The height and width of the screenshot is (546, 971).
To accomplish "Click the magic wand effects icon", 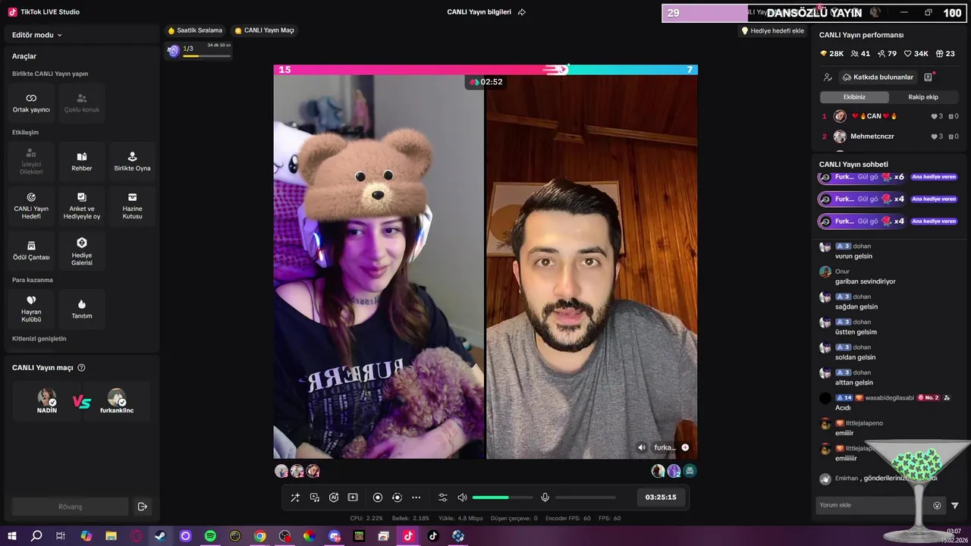I will [x=295, y=497].
